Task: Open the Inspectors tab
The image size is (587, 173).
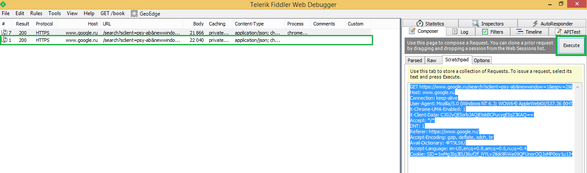Action: (x=487, y=24)
